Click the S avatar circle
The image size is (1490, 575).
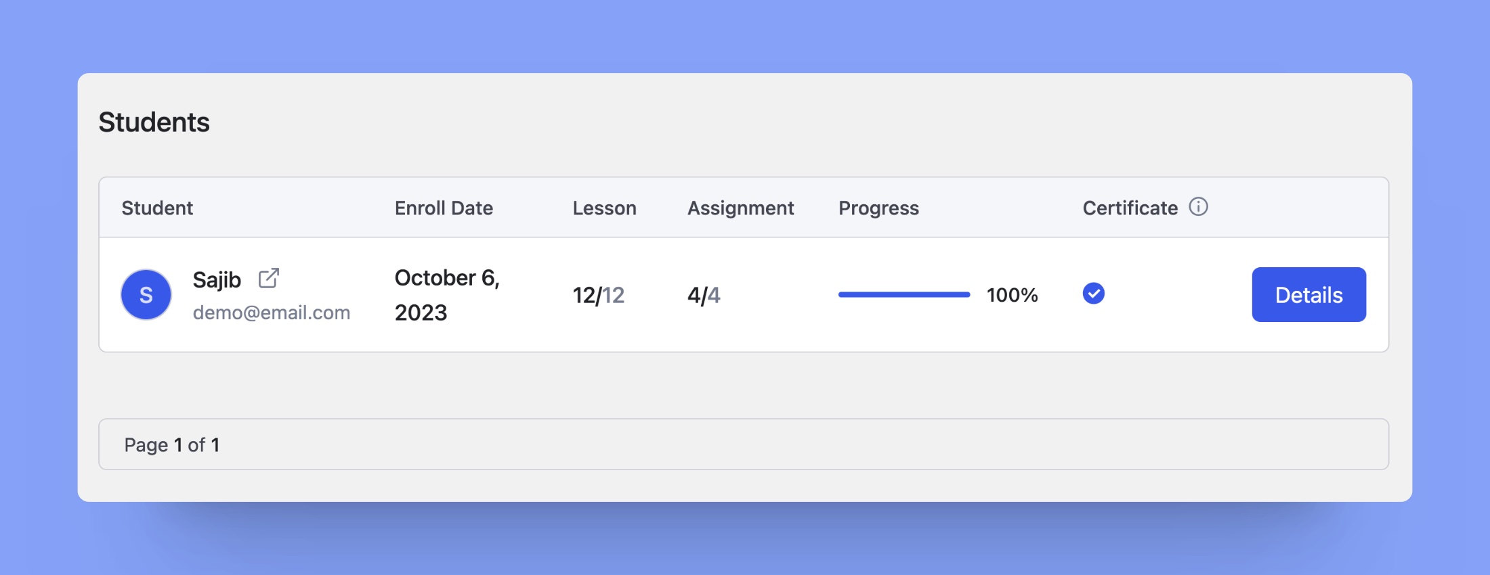(146, 294)
